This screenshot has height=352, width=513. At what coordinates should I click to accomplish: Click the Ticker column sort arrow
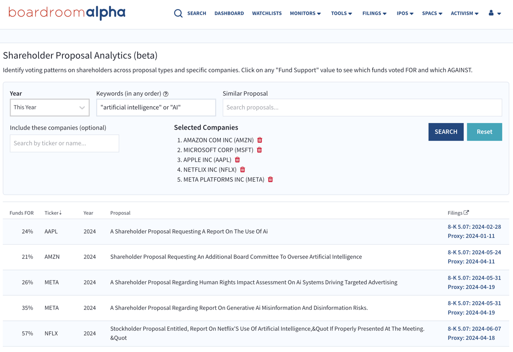pos(61,212)
